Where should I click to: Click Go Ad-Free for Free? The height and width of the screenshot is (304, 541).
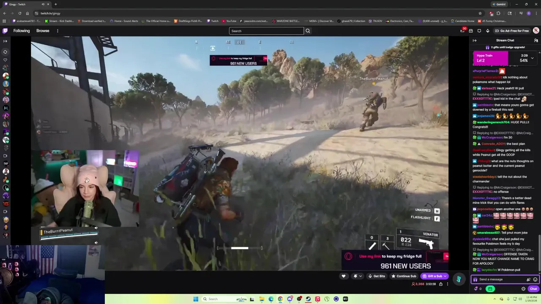pos(511,31)
